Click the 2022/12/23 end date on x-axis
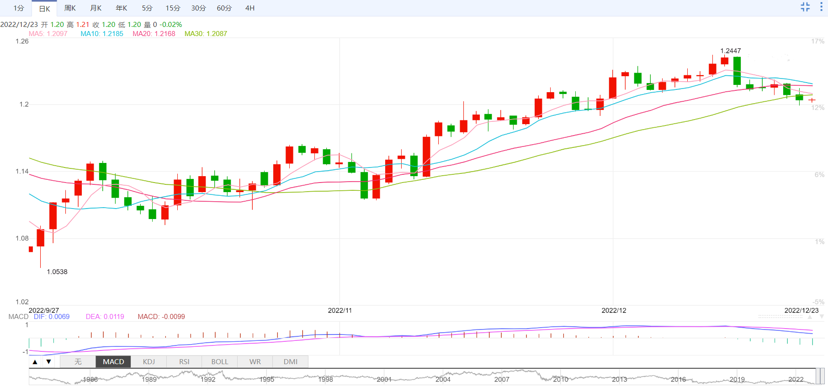Viewport: 828px width, 392px height. pos(801,310)
